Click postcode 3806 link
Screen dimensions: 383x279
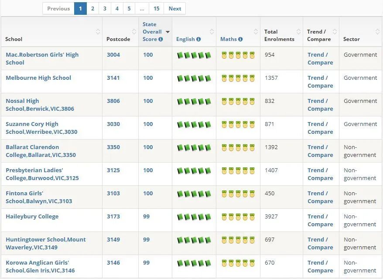(x=113, y=101)
